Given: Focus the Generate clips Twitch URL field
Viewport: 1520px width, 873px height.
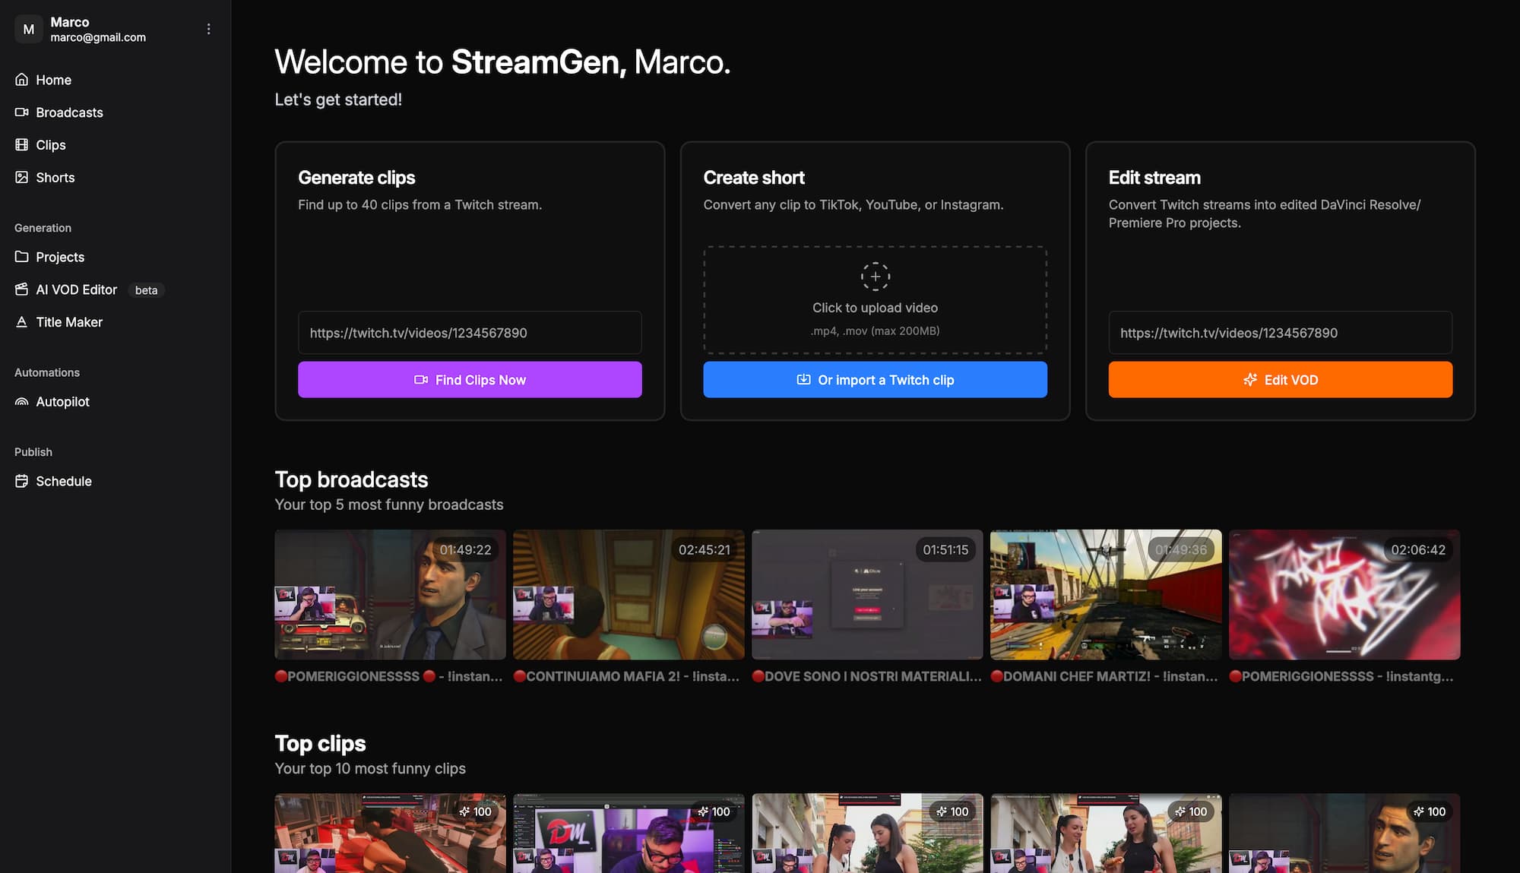Looking at the screenshot, I should 470,333.
